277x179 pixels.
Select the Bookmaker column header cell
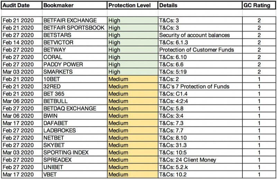74,6
